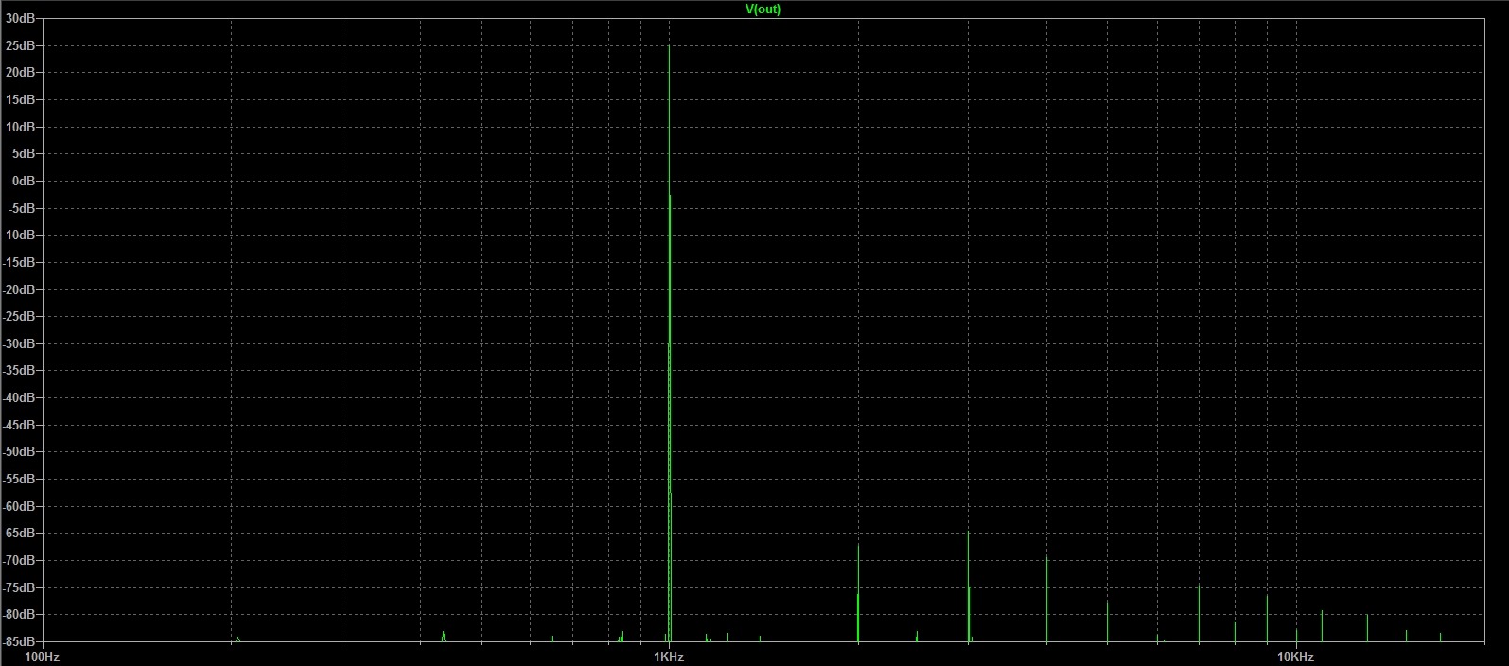The width and height of the screenshot is (1509, 666).
Task: Click the -75dB axis label
Action: (20, 587)
